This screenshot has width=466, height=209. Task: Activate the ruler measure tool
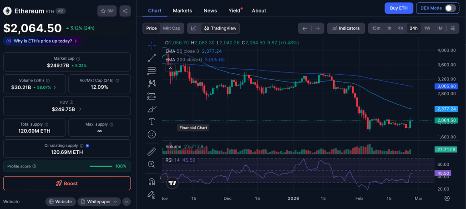click(152, 152)
